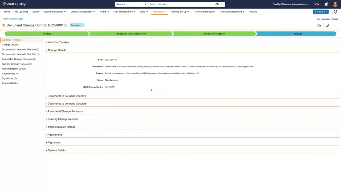
Task: Click the Review and Approval stage
Action: click(x=214, y=34)
